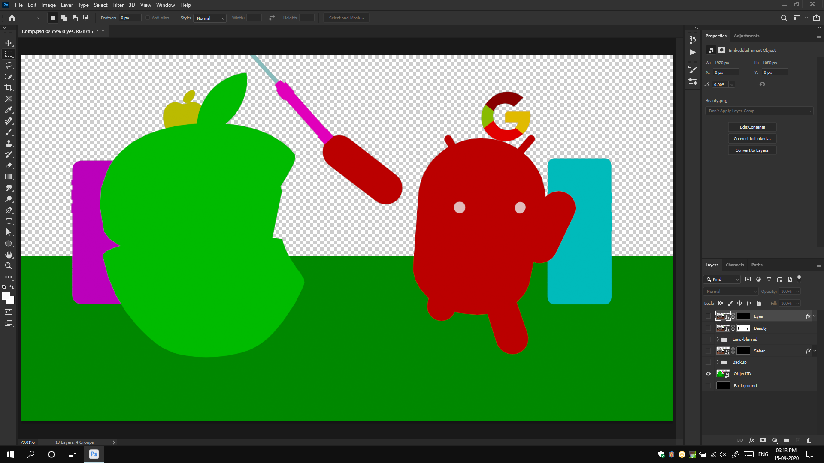This screenshot has height=463, width=824.
Task: Switch to the Paths tab
Action: tap(757, 265)
